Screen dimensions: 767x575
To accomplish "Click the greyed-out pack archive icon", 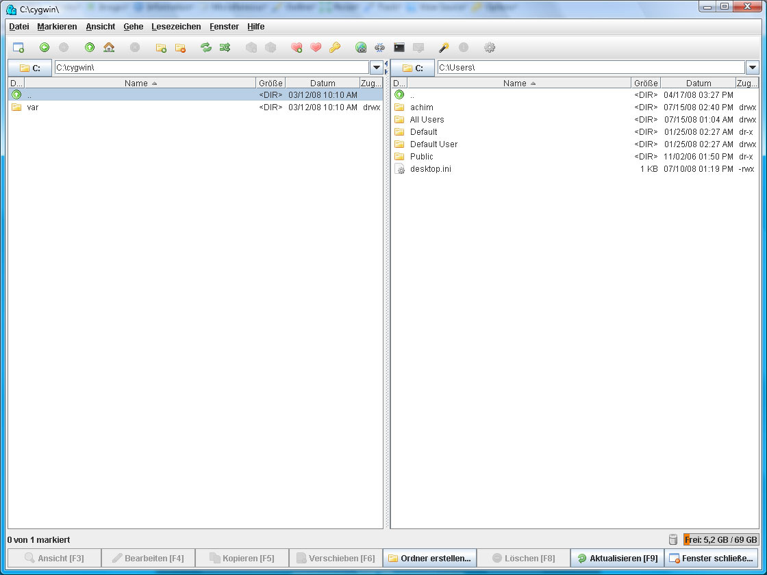I will click(251, 47).
